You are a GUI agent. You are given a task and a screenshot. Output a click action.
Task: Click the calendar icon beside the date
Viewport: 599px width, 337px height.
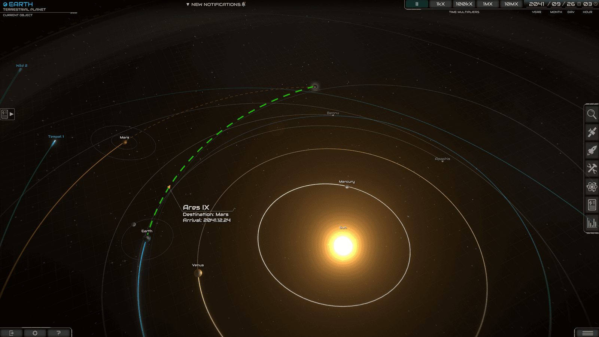coord(579,4)
